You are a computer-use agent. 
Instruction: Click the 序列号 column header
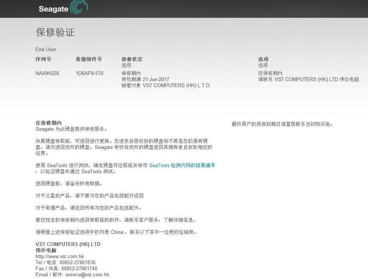click(x=43, y=59)
